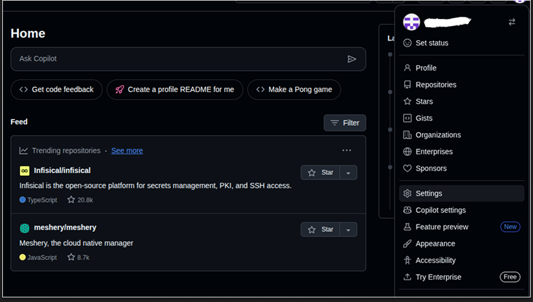Choose Set status in the menu
533x302 pixels.
pyautogui.click(x=432, y=43)
